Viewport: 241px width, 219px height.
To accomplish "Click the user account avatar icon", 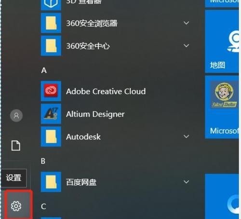I will pos(16,115).
